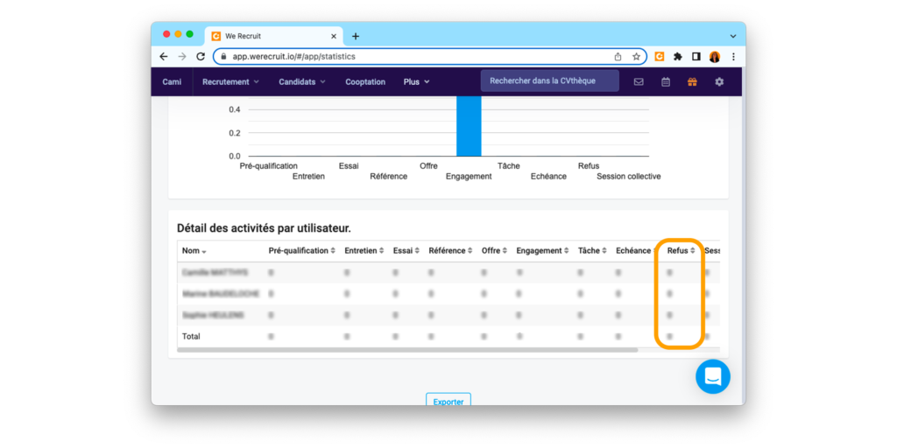Viewport: 897px width, 448px height.
Task: Click the Référence chart axis label
Action: coord(388,177)
